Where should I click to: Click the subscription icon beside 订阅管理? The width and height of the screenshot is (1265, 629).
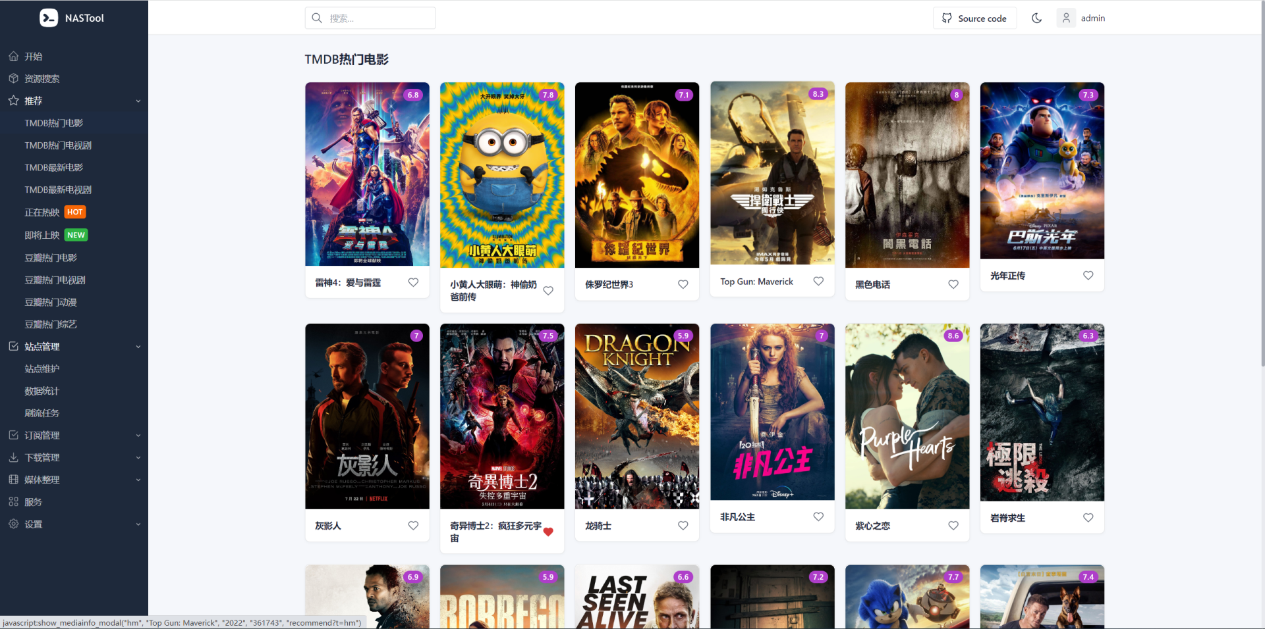(x=13, y=435)
